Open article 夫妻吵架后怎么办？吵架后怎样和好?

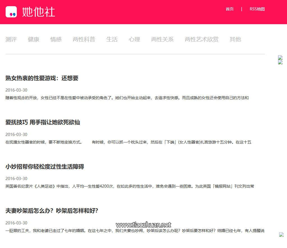click(52, 211)
